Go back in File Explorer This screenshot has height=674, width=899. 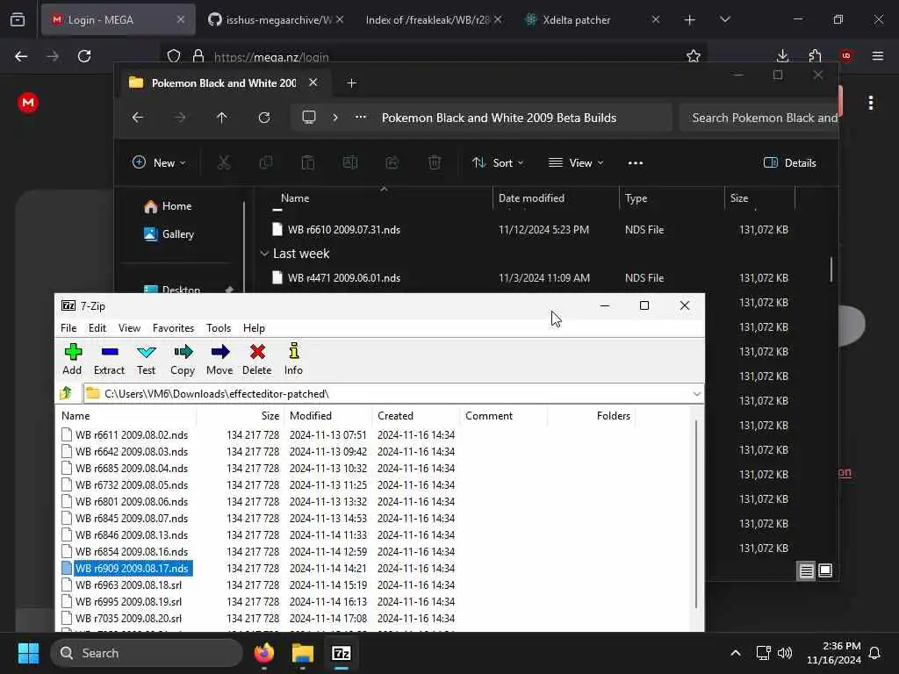click(x=138, y=118)
